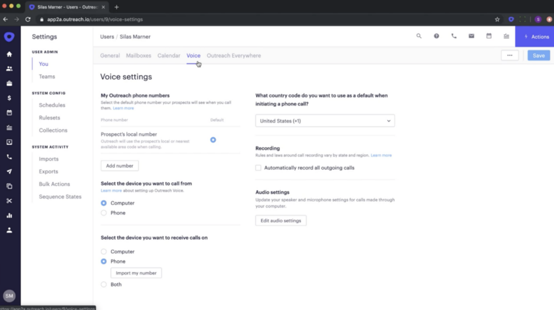The width and height of the screenshot is (554, 310).
Task: Open Learn more about Outreach Voice link
Action: (111, 191)
